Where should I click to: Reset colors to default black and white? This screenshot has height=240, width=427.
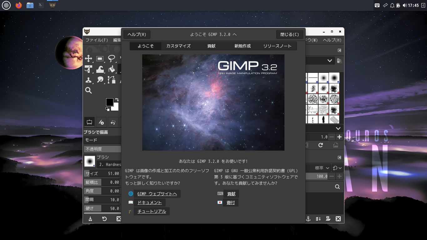pyautogui.click(x=108, y=109)
